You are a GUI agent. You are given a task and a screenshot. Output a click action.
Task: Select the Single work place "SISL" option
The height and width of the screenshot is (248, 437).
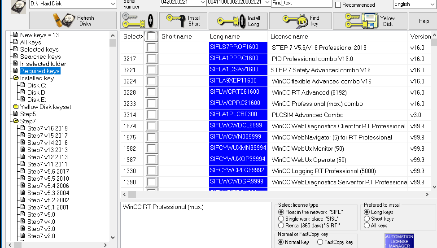coord(281,219)
